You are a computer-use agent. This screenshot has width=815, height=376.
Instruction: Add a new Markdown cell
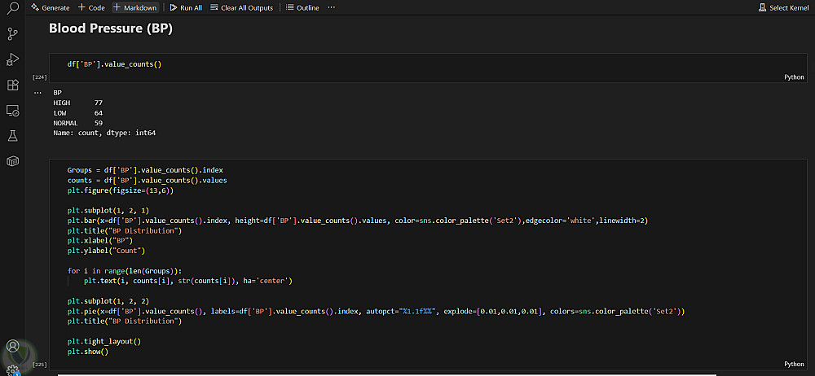tap(135, 8)
